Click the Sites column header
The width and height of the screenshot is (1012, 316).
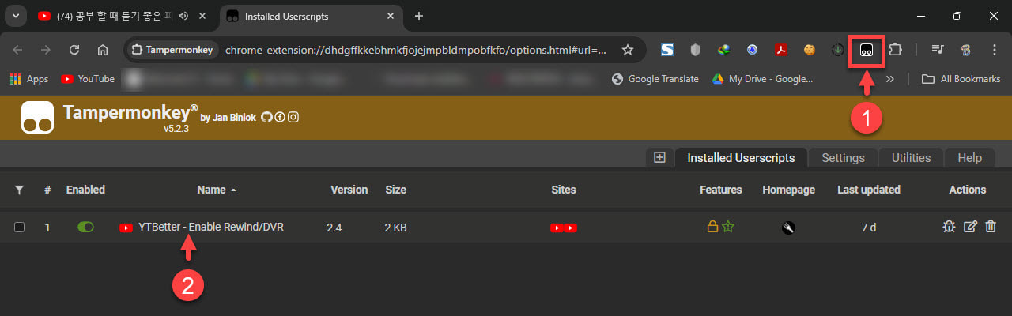click(564, 190)
